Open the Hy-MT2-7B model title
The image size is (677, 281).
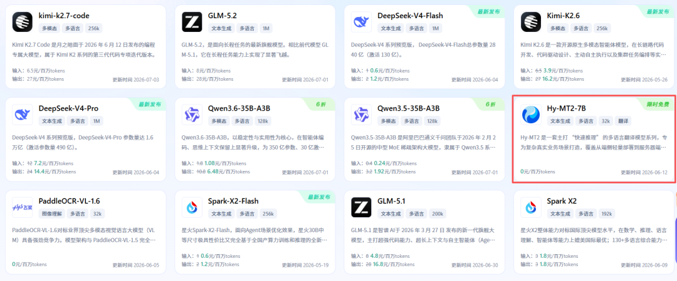point(566,109)
